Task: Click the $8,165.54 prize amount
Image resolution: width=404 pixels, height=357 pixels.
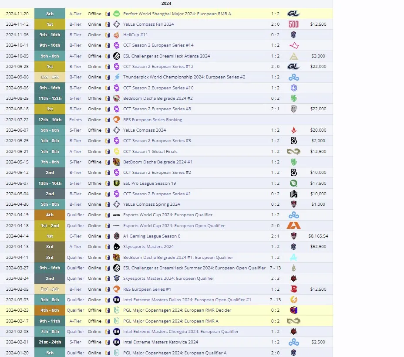Action: coord(318,236)
